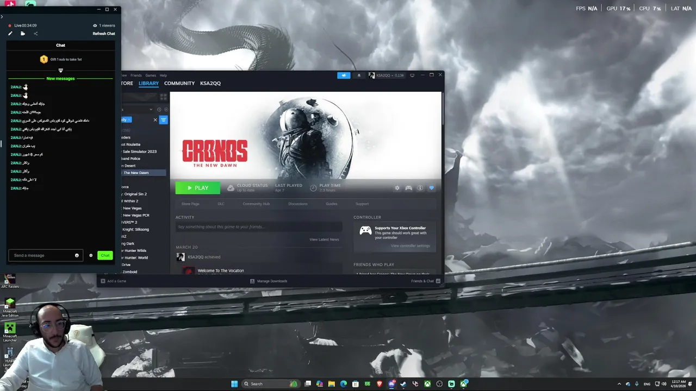696x391 pixels.
Task: Click the recent activity clock icon in sidebar
Action: tap(159, 110)
